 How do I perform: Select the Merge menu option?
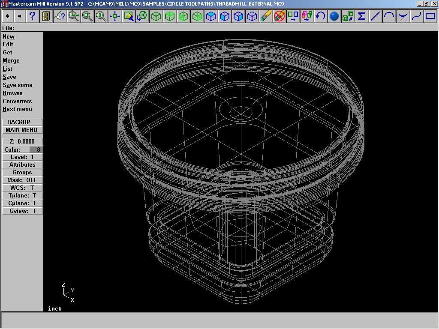[x=11, y=61]
